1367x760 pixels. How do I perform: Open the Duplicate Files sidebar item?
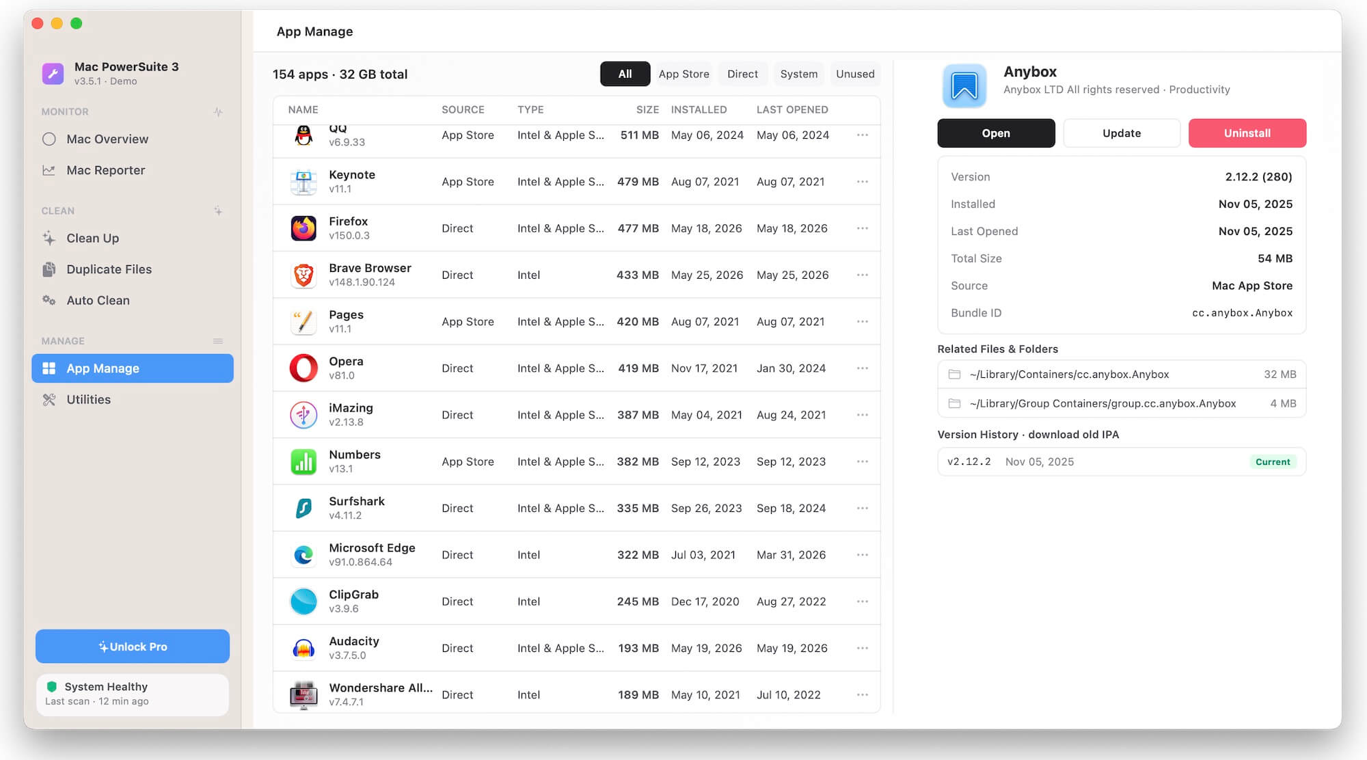point(133,269)
